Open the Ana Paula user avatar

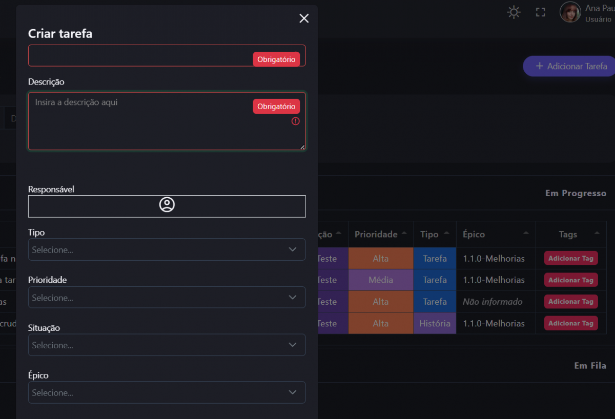(570, 12)
